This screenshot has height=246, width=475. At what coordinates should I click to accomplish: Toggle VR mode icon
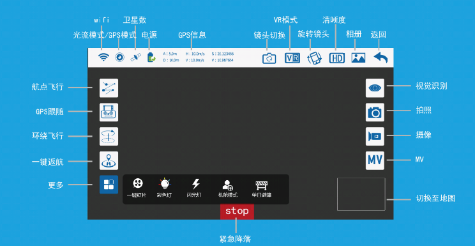tap(292, 58)
